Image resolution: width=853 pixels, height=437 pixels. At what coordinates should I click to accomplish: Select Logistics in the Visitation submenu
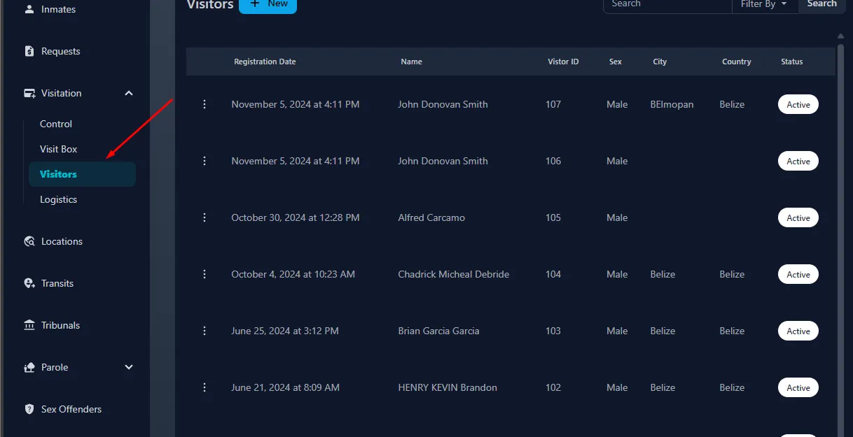59,199
